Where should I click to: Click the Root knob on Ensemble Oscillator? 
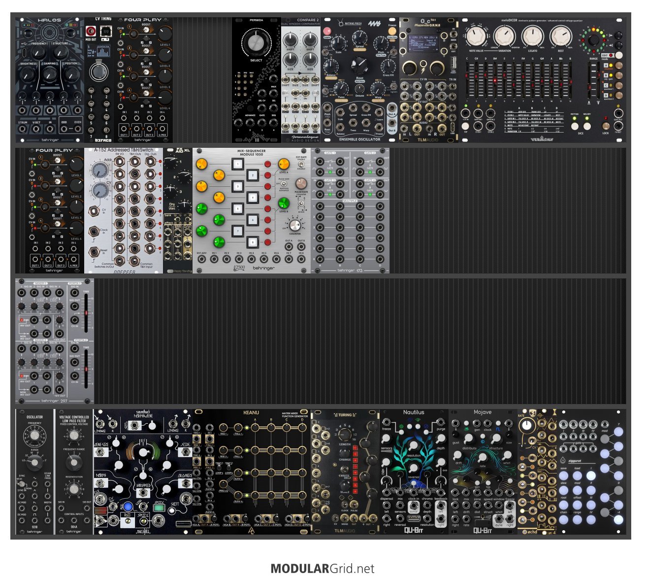[360, 66]
